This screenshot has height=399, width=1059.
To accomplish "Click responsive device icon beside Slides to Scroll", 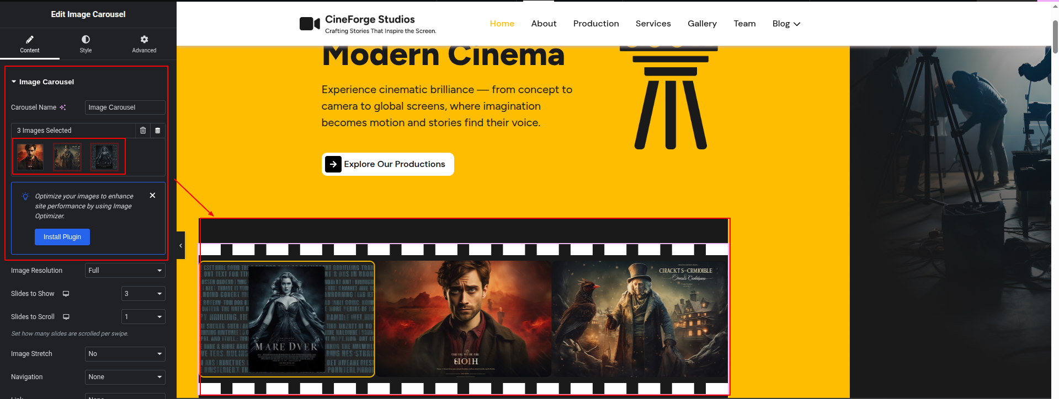I will (66, 317).
